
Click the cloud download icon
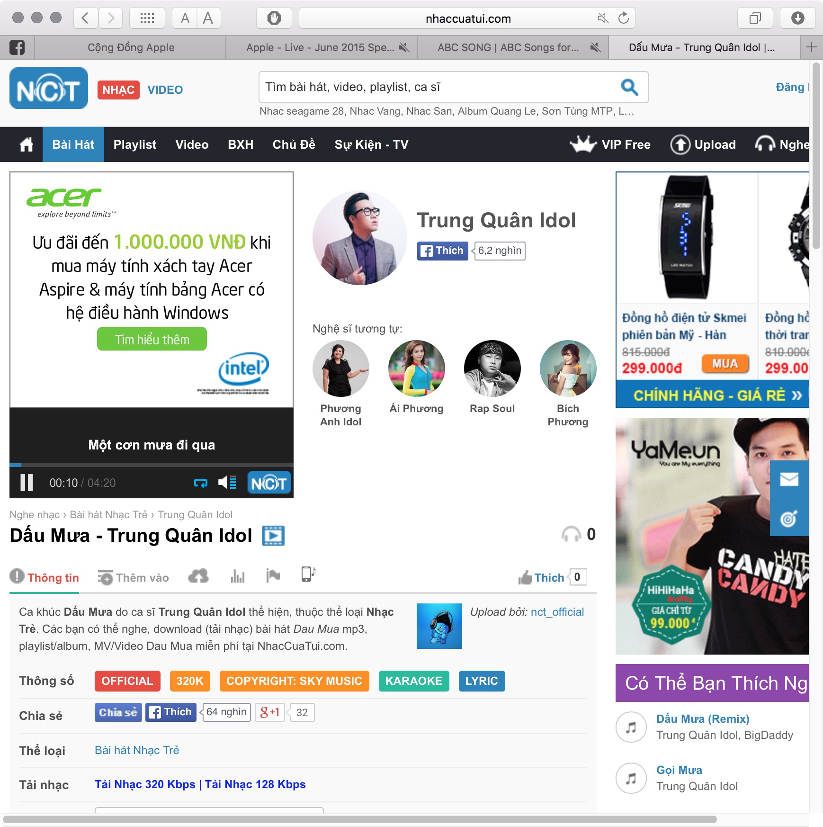click(198, 576)
